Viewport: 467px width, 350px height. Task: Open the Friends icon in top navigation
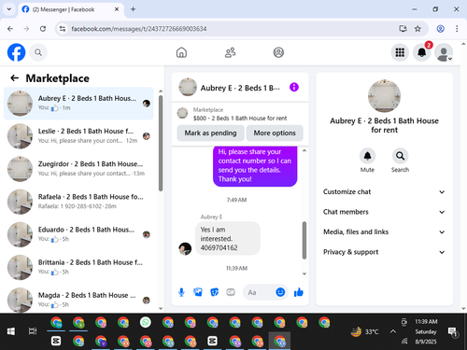coord(230,52)
